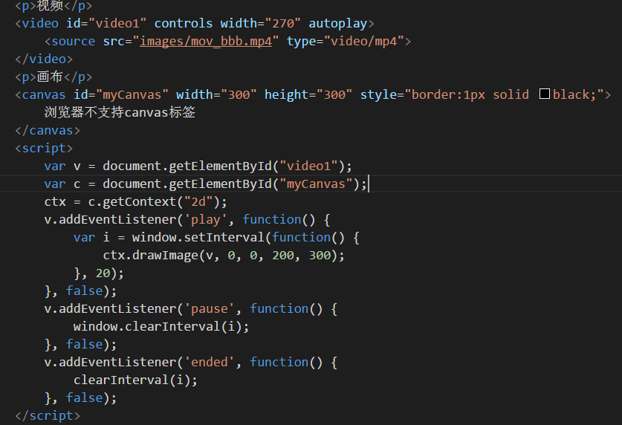Click "var v" declaration line
Image resolution: width=622 pixels, height=425 pixels.
tap(198, 166)
